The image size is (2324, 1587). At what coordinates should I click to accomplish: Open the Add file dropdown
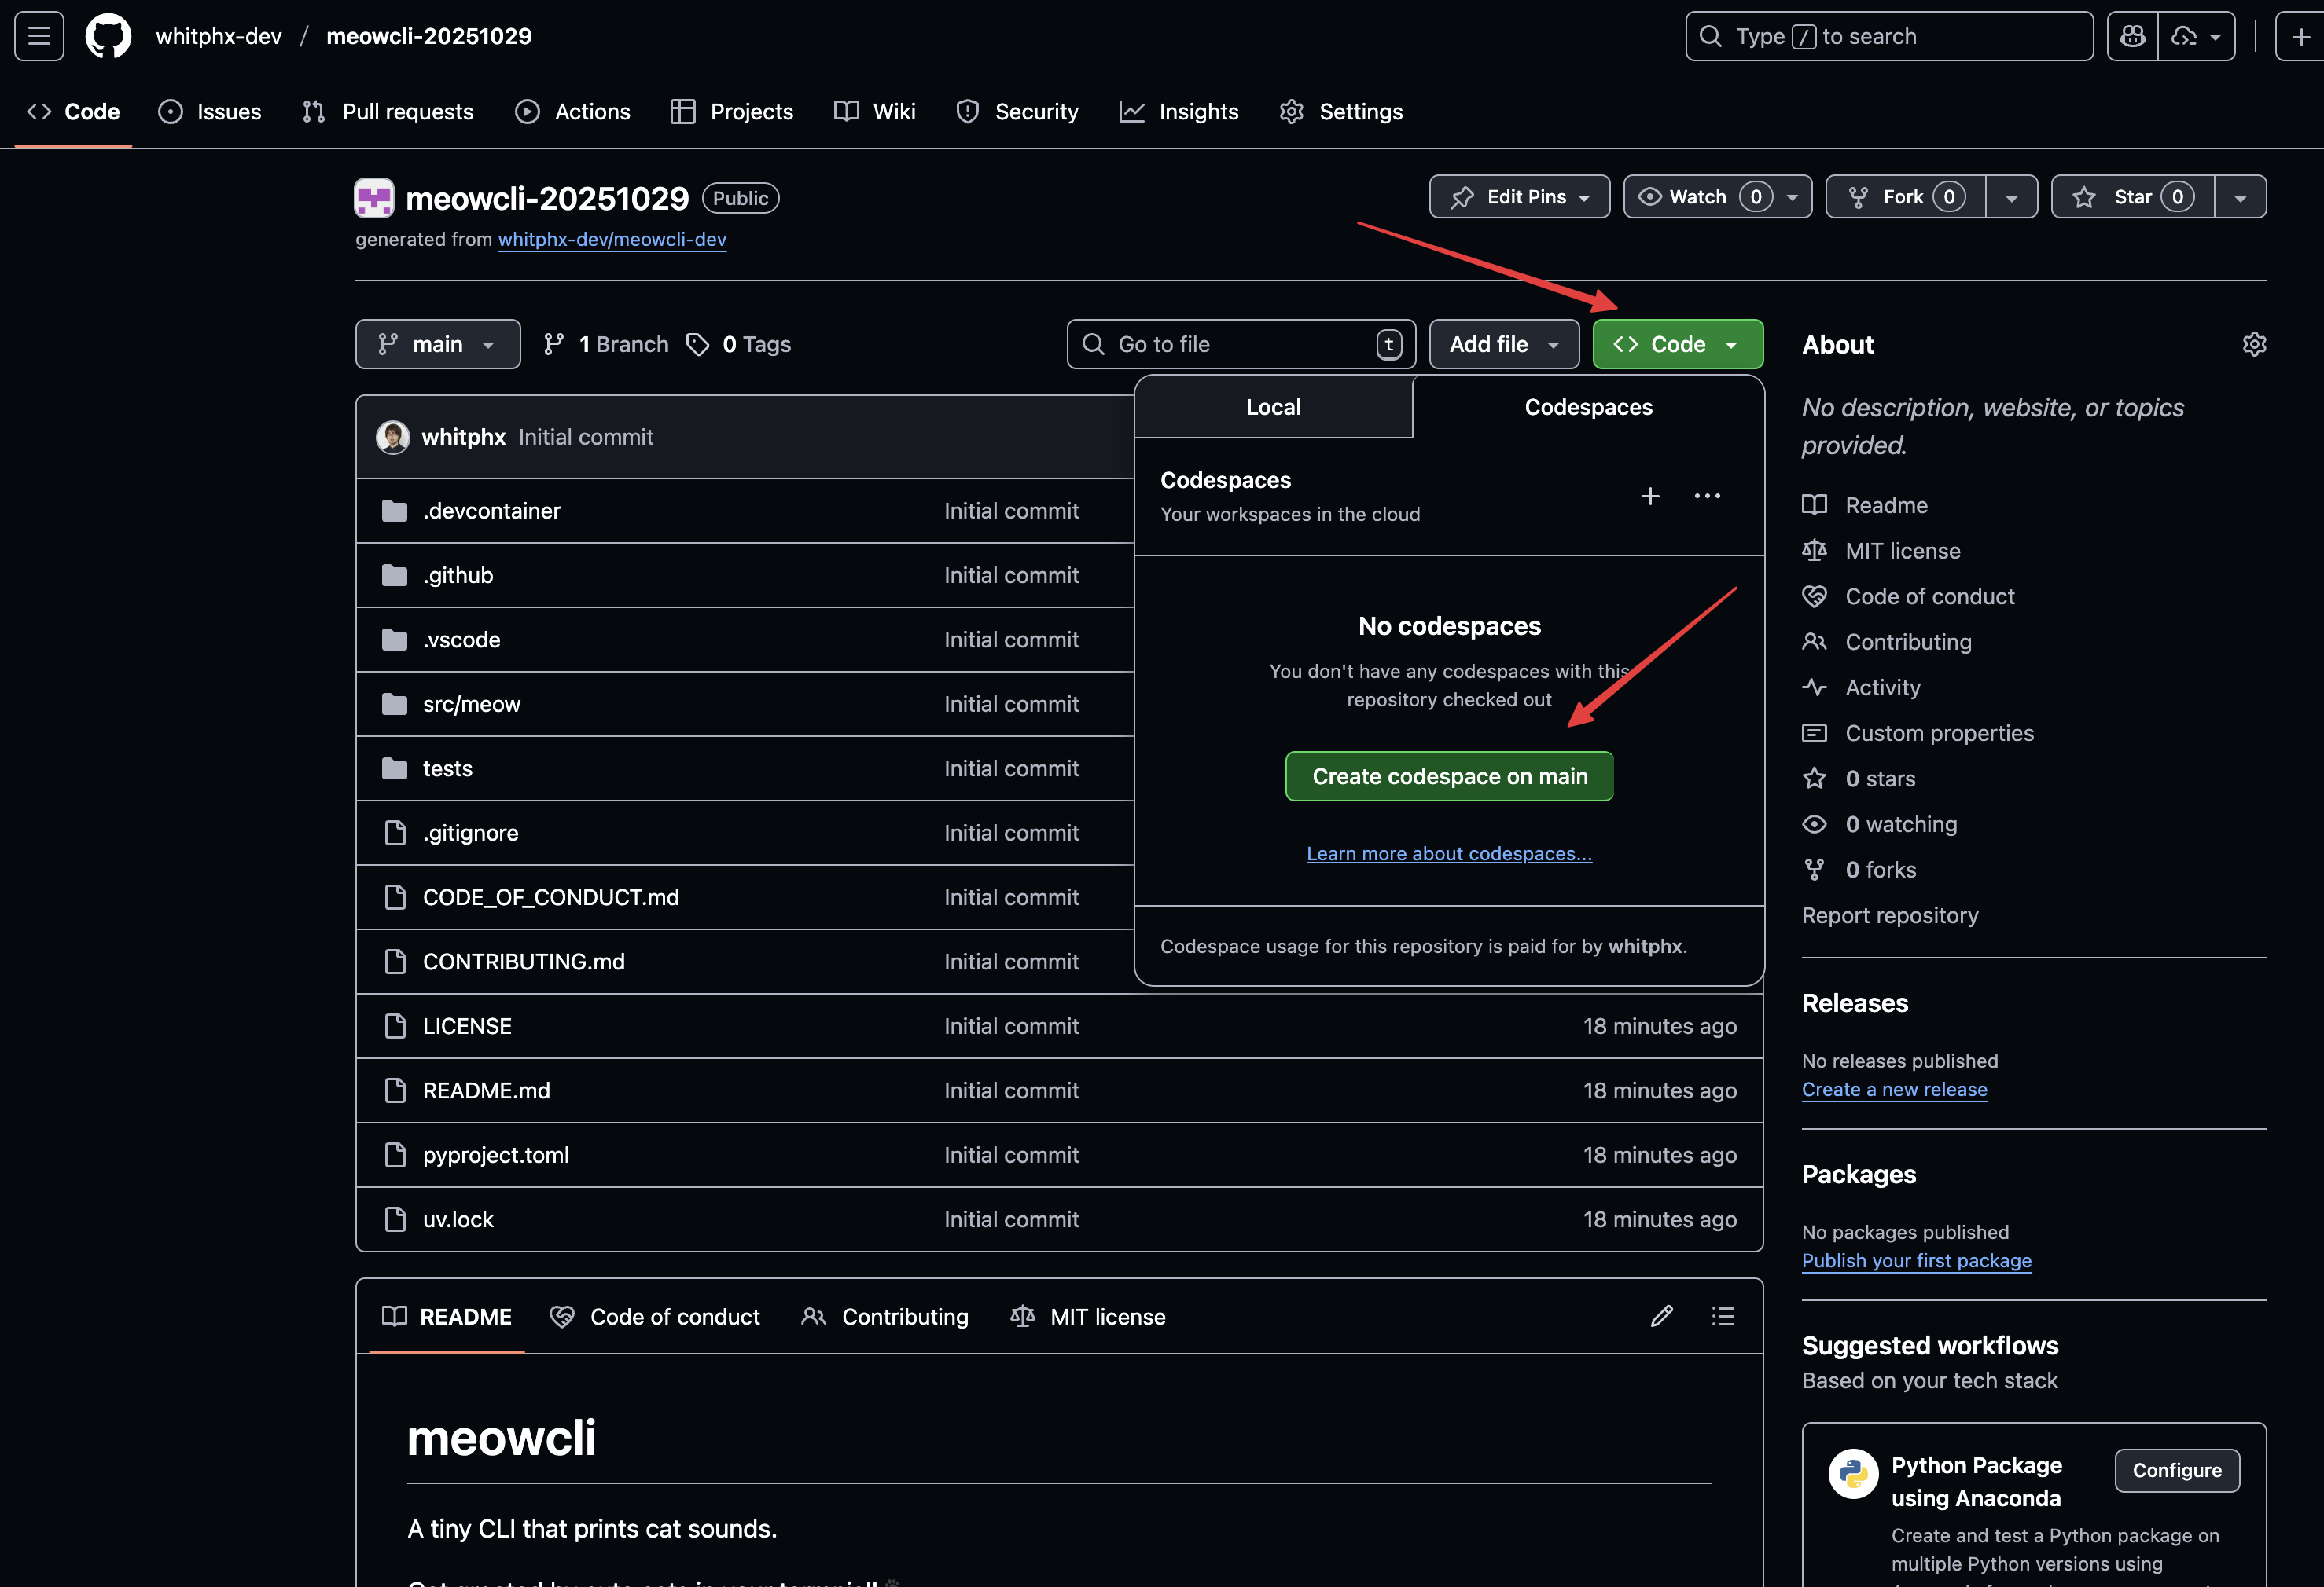tap(1504, 344)
